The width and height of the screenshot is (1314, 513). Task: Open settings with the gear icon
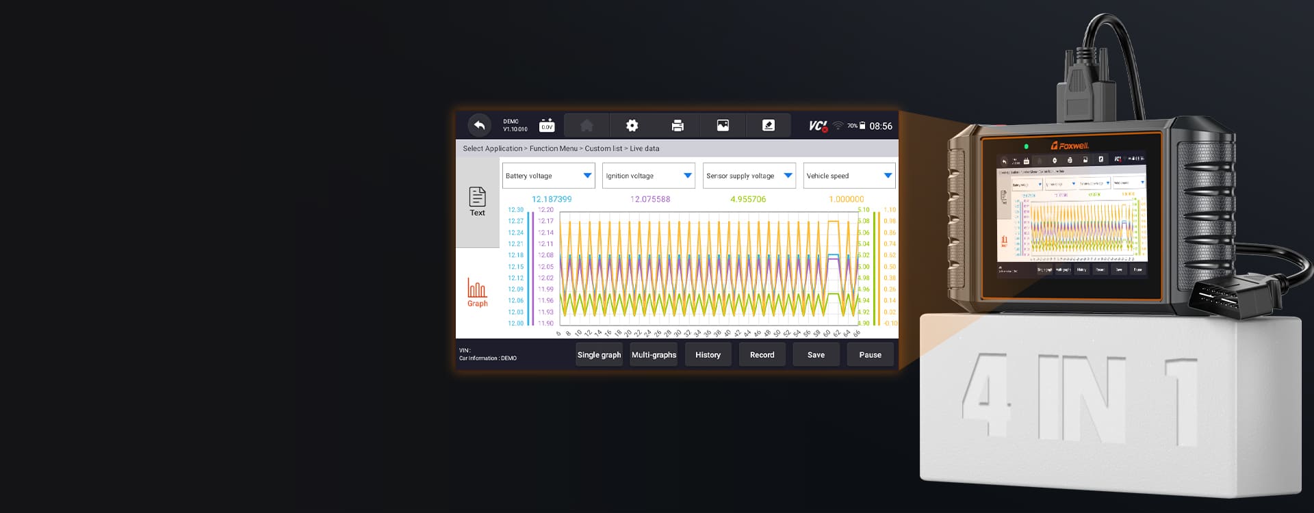pos(632,125)
